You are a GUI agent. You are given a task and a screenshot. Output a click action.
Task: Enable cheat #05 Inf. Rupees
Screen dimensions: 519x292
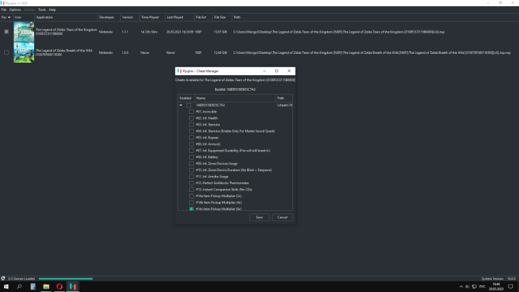pos(191,138)
